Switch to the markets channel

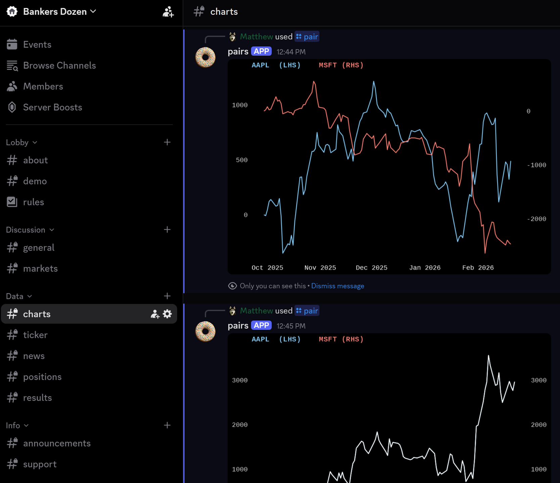pyautogui.click(x=40, y=269)
